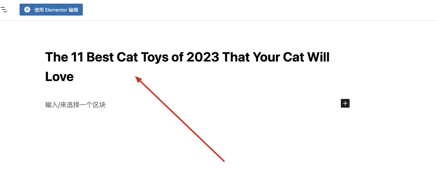Screen dimensions: 436x195
Task: Click the 使用 Elementor 编辑 button
Action: click(51, 10)
